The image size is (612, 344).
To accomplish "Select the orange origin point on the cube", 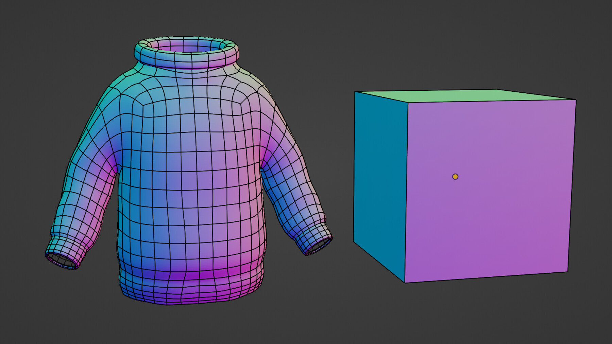I will [x=455, y=177].
